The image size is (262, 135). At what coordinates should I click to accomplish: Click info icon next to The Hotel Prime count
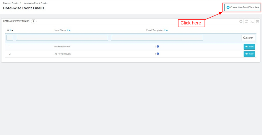click(x=158, y=47)
